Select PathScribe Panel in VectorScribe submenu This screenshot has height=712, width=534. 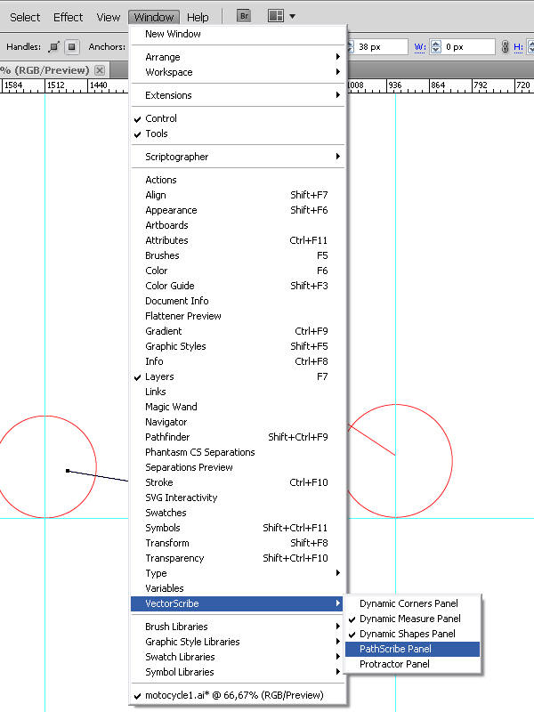pos(412,649)
